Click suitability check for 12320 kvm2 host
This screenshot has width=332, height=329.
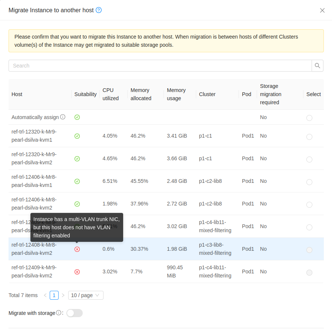tap(77, 159)
